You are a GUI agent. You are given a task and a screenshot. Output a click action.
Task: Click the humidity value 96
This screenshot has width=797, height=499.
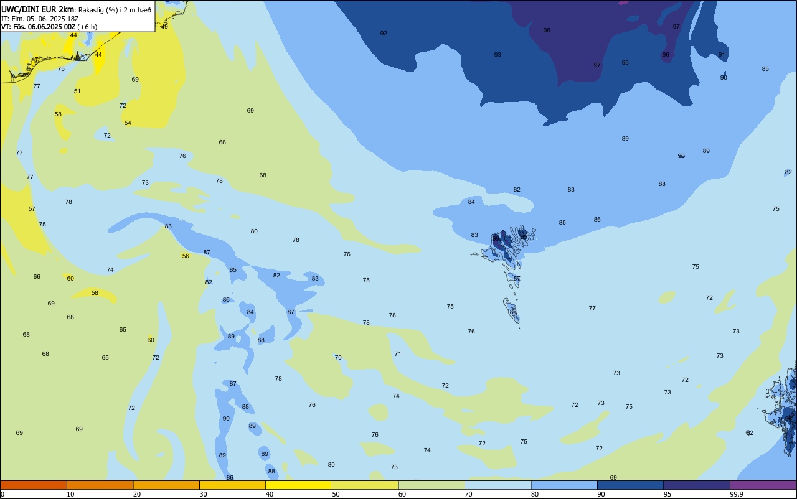point(666,55)
